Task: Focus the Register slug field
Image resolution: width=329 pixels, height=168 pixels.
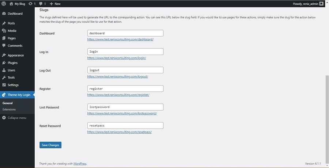Action: [x=125, y=88]
